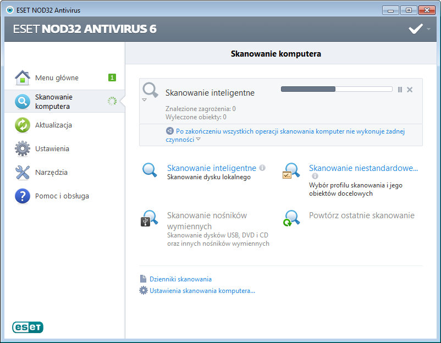Minimize the ESET NOD32 Antivirus window
This screenshot has height=343, width=441.
(x=390, y=10)
